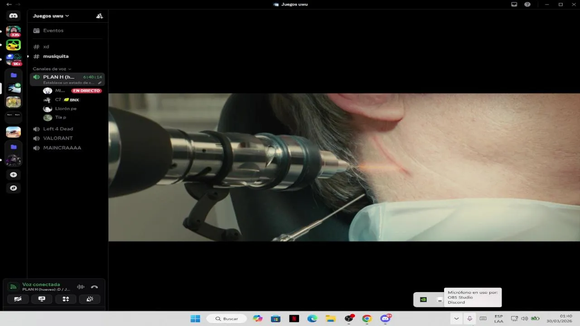Open Copilot from taskbar
This screenshot has height=326, width=580.
[258, 319]
